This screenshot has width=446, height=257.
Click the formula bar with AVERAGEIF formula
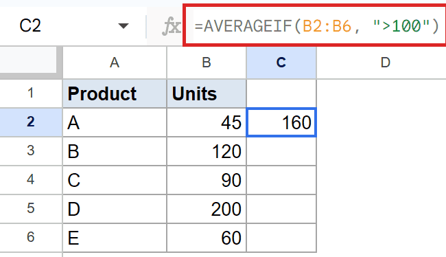click(x=316, y=26)
